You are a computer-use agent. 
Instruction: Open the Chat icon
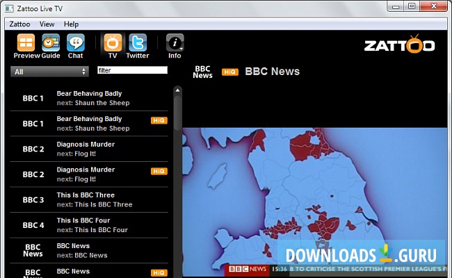[x=75, y=44]
